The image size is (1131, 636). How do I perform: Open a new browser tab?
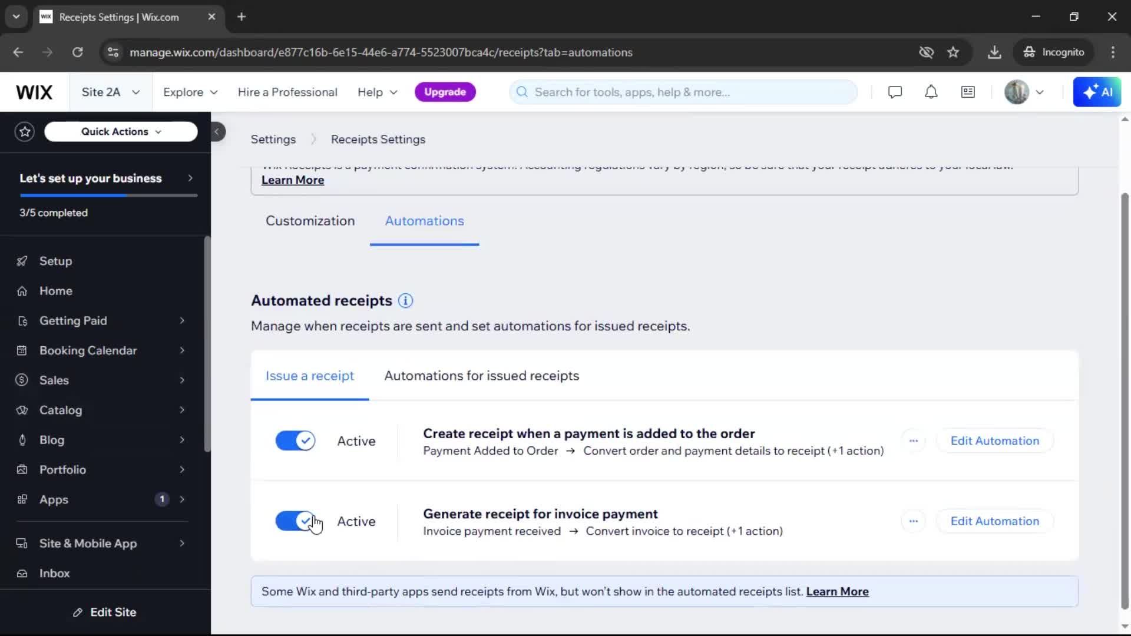pos(242,17)
